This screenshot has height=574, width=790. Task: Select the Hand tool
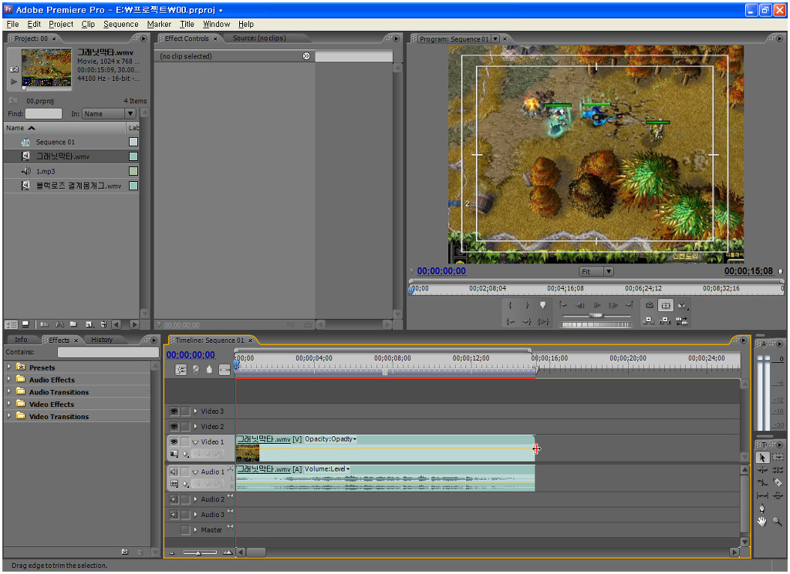762,522
